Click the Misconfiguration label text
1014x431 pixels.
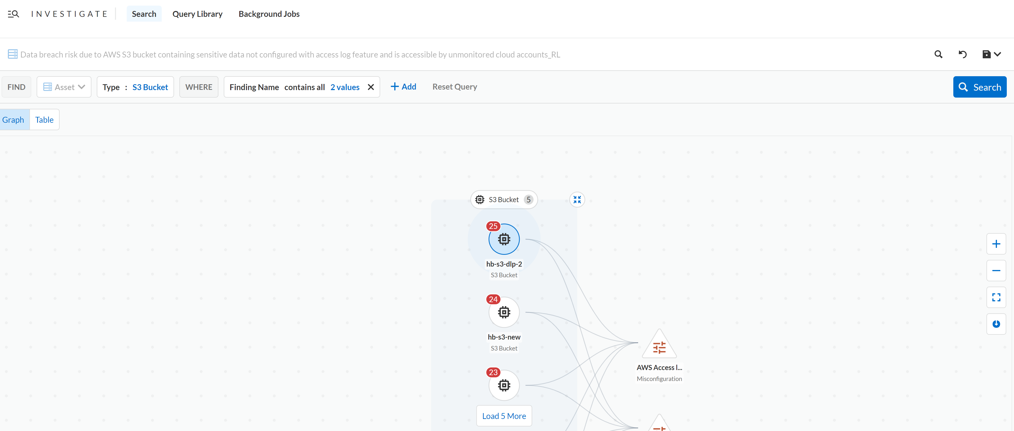(x=659, y=379)
